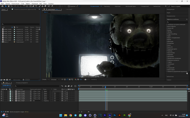
Task: Choose the Pen tool in the toolbar
Action: click(33, 6)
